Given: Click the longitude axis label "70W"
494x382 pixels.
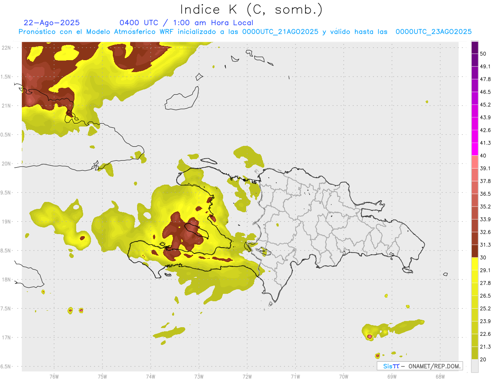Looking at the screenshot, I should tap(344, 377).
